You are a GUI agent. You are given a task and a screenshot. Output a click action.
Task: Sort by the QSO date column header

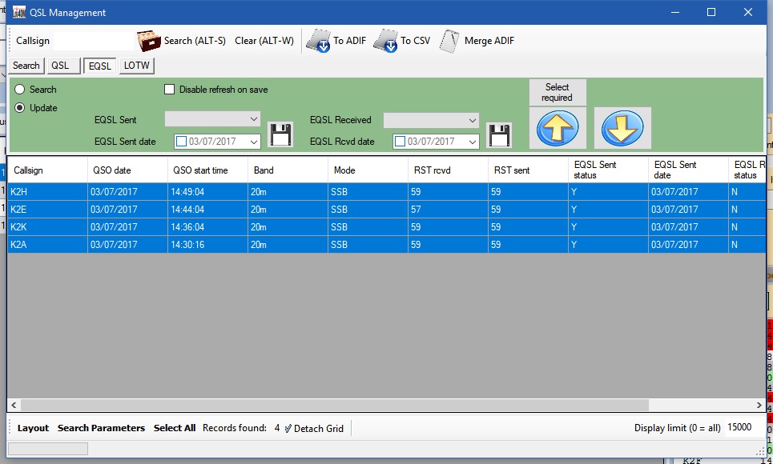[127, 170]
